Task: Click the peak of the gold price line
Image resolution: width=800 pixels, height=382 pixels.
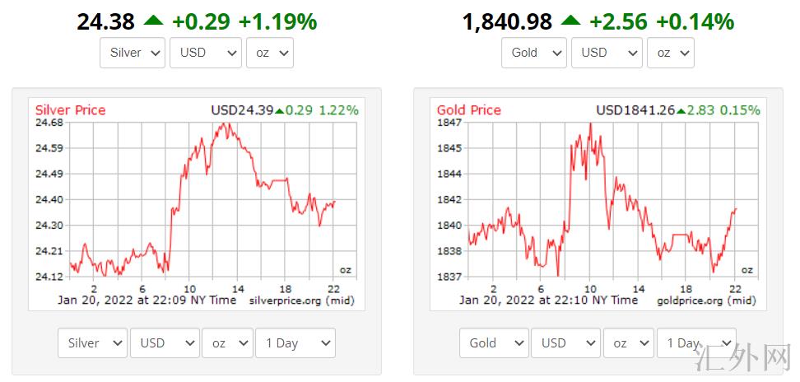Action: coord(590,123)
